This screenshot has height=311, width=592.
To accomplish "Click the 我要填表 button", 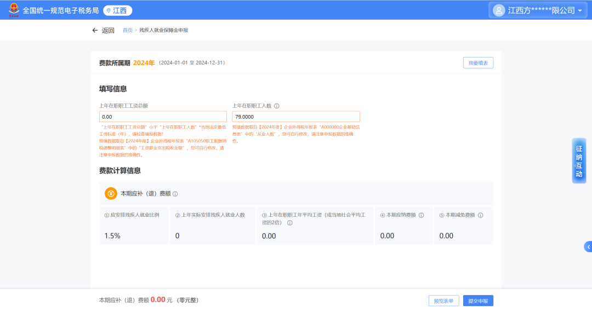I will pyautogui.click(x=478, y=63).
